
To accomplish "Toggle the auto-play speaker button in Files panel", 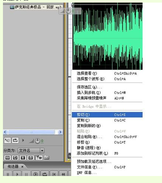I will pos(7,140).
